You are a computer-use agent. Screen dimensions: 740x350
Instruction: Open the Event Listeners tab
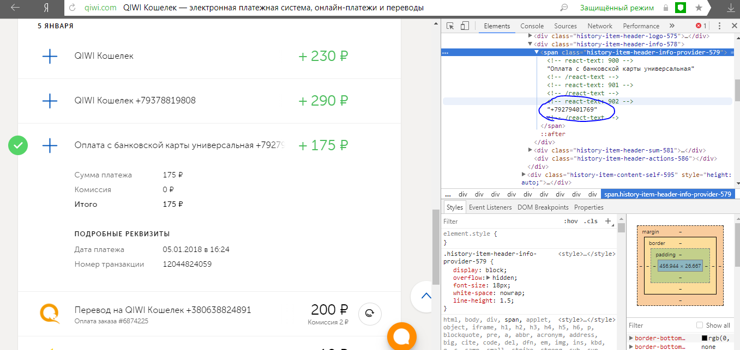pos(490,207)
